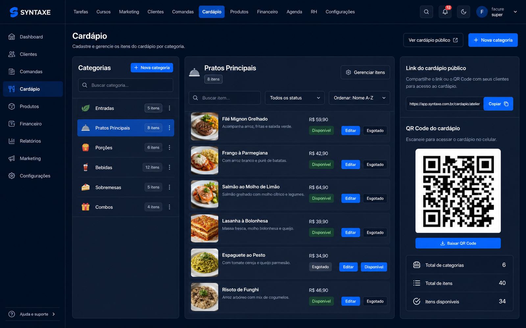Viewport: 526px width, 328px height.
Task: Open Ordenar: Nome A-Z dropdown
Action: [x=359, y=98]
